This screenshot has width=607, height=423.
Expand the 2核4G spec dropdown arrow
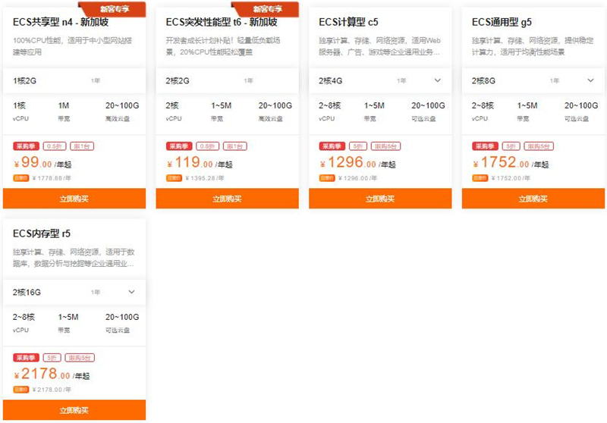pyautogui.click(x=438, y=80)
